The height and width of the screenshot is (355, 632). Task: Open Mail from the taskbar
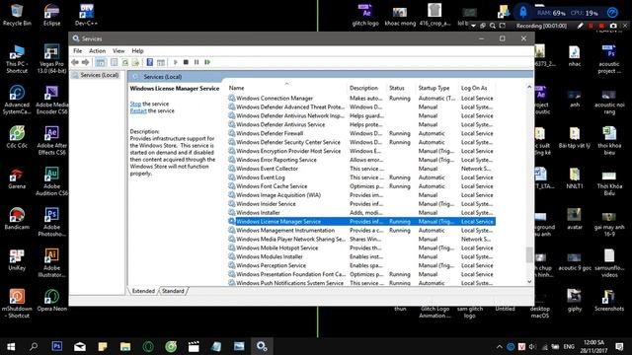(x=80, y=346)
